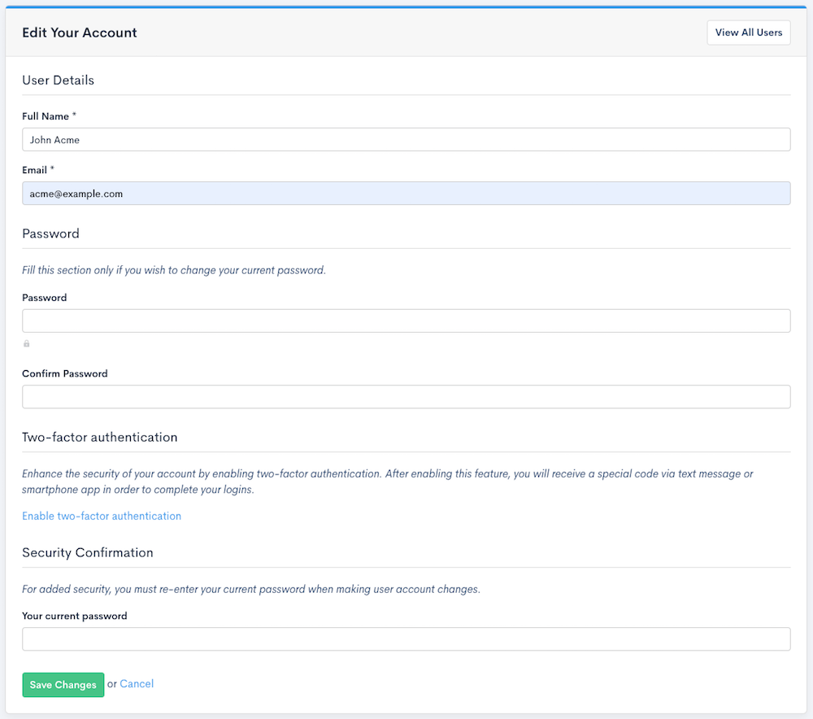Select the new Password input box

406,320
